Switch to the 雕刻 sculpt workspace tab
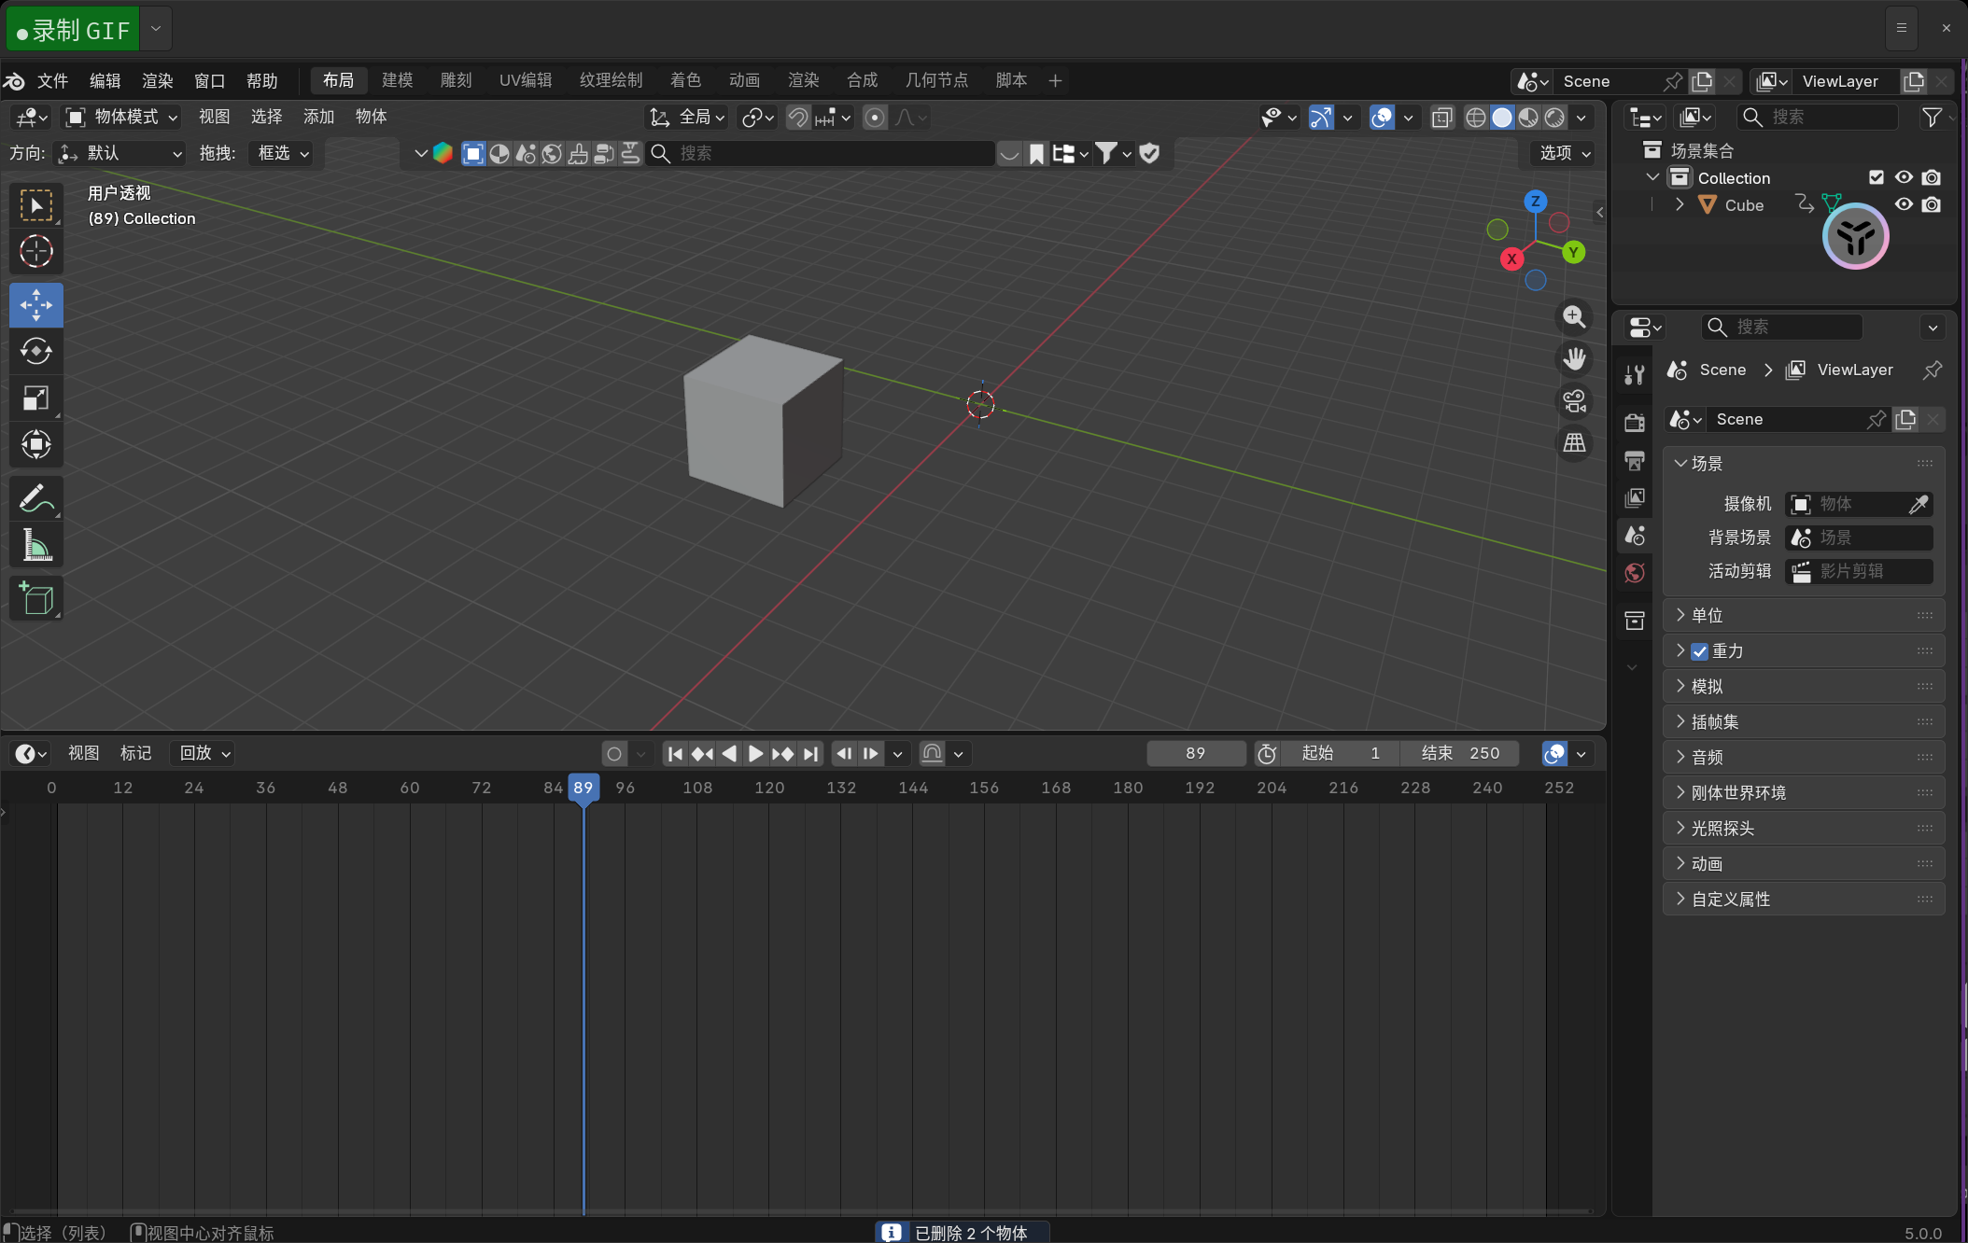 [456, 80]
